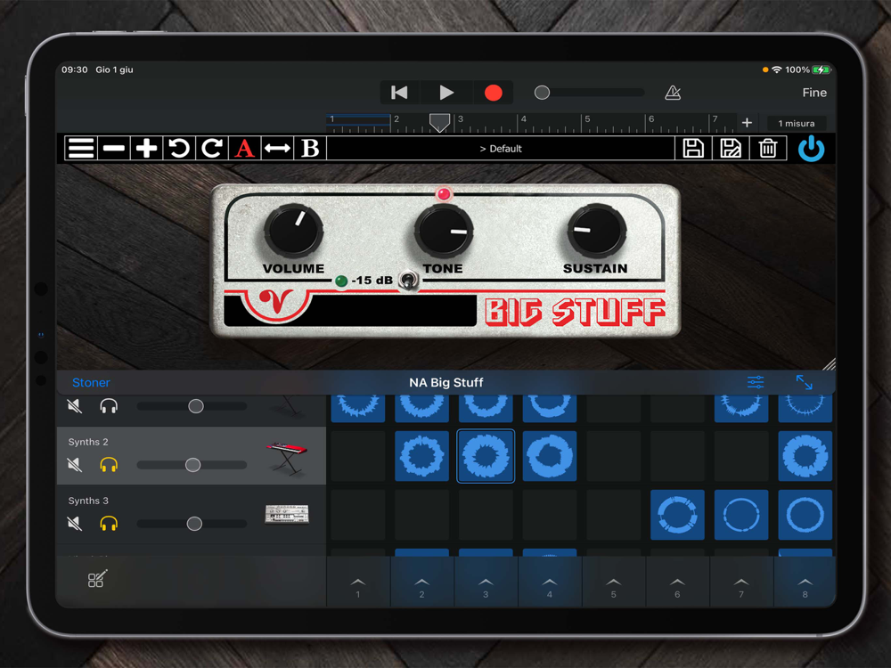The height and width of the screenshot is (668, 891).
Task: Click the SUSTAIN knob on the pedal
Action: click(596, 230)
